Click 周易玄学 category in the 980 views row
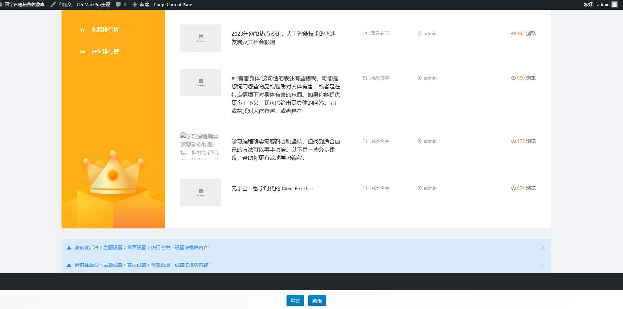Screen dimensions: 623x309 [380, 78]
